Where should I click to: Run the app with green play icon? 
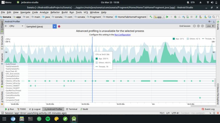(x=167, y=17)
